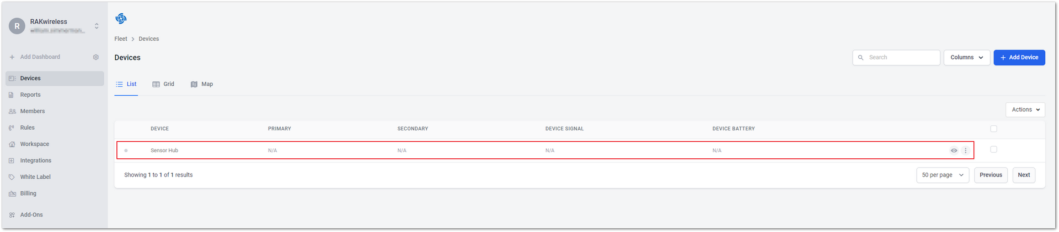
Task: Click the Next pagination button
Action: point(1024,175)
